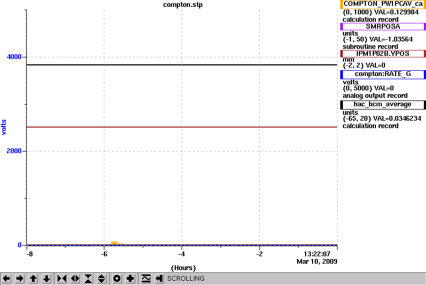This screenshot has width=426, height=285.
Task: Click the Mar 10, 2009 date label
Action: tap(317, 262)
